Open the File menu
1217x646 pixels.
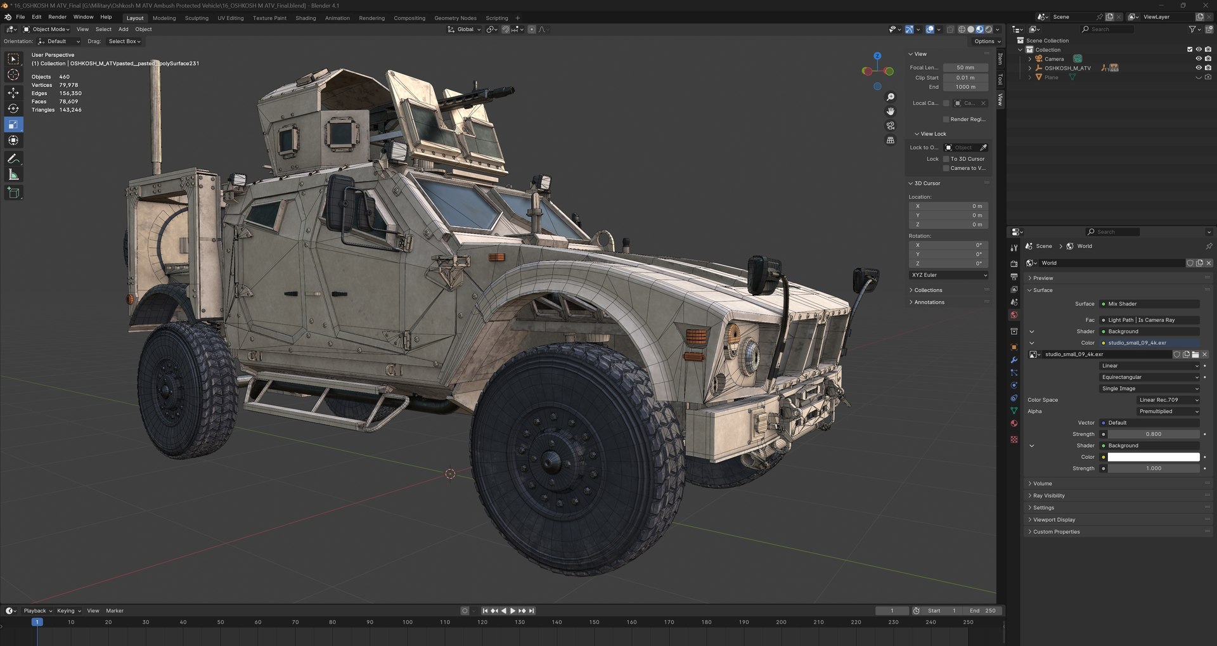coord(20,17)
